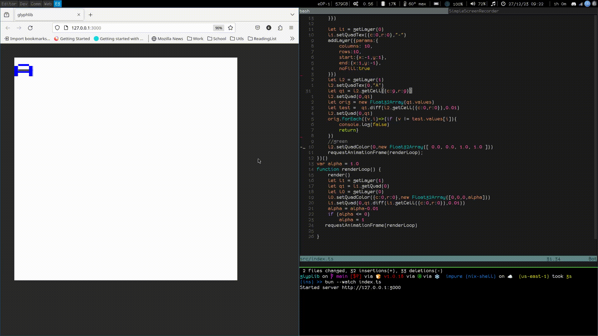Click 'noFill:true' in the editor
This screenshot has height=336, width=598.
tap(354, 68)
